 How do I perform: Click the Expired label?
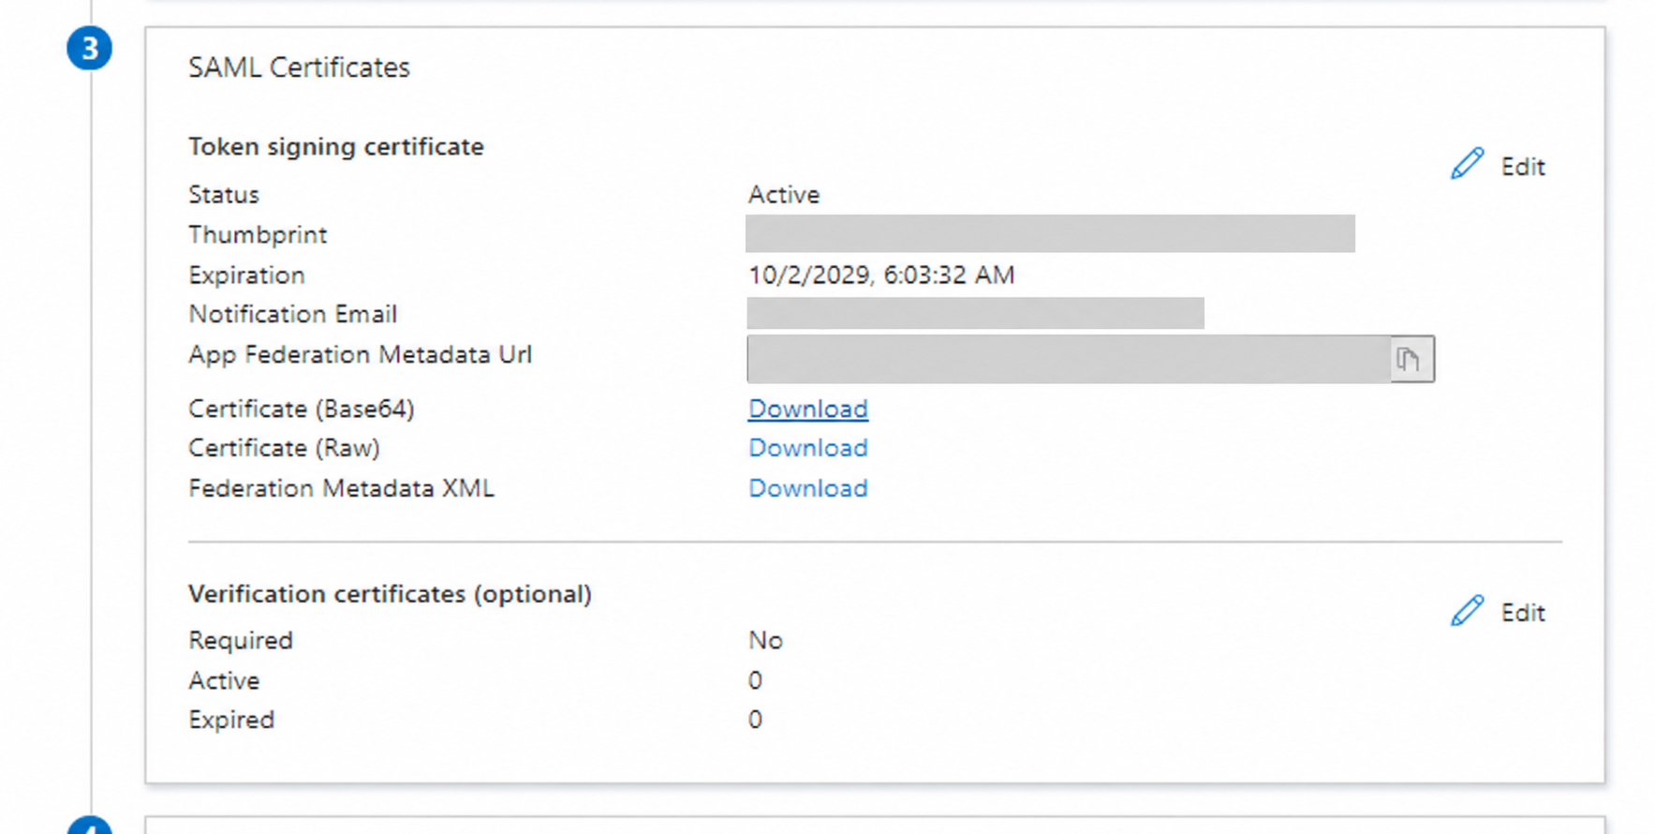pos(231,720)
